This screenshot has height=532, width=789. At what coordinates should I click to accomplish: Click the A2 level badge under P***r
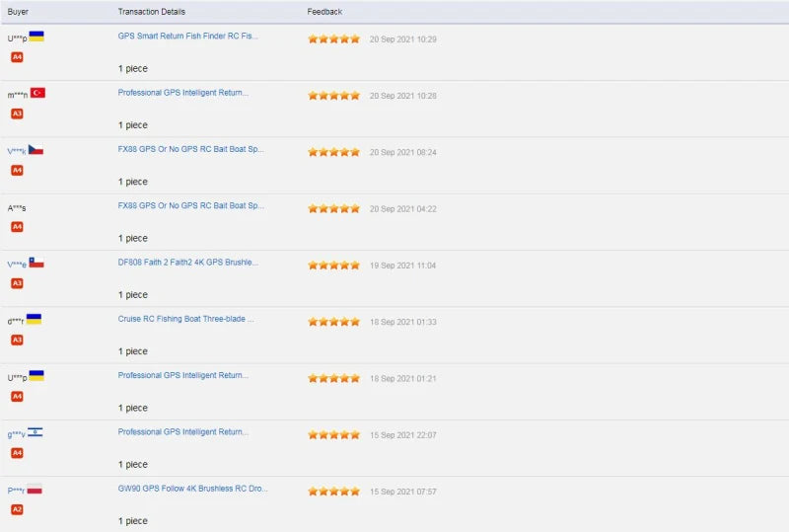[x=17, y=509]
